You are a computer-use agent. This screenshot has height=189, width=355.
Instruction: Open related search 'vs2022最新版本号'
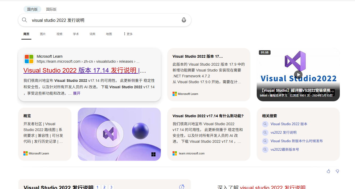point(285,149)
